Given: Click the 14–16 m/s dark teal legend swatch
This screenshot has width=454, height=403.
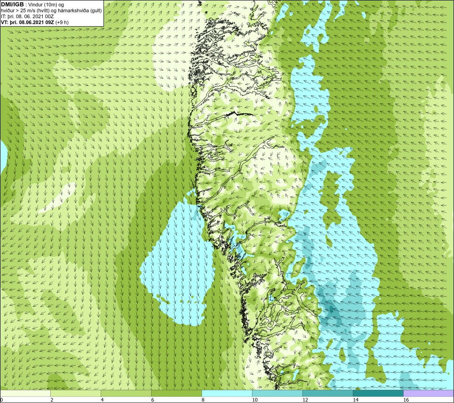Looking at the screenshot, I should [378, 393].
